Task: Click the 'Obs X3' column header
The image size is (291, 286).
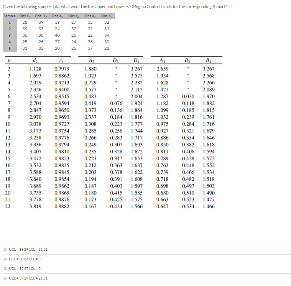Action: coord(57,16)
